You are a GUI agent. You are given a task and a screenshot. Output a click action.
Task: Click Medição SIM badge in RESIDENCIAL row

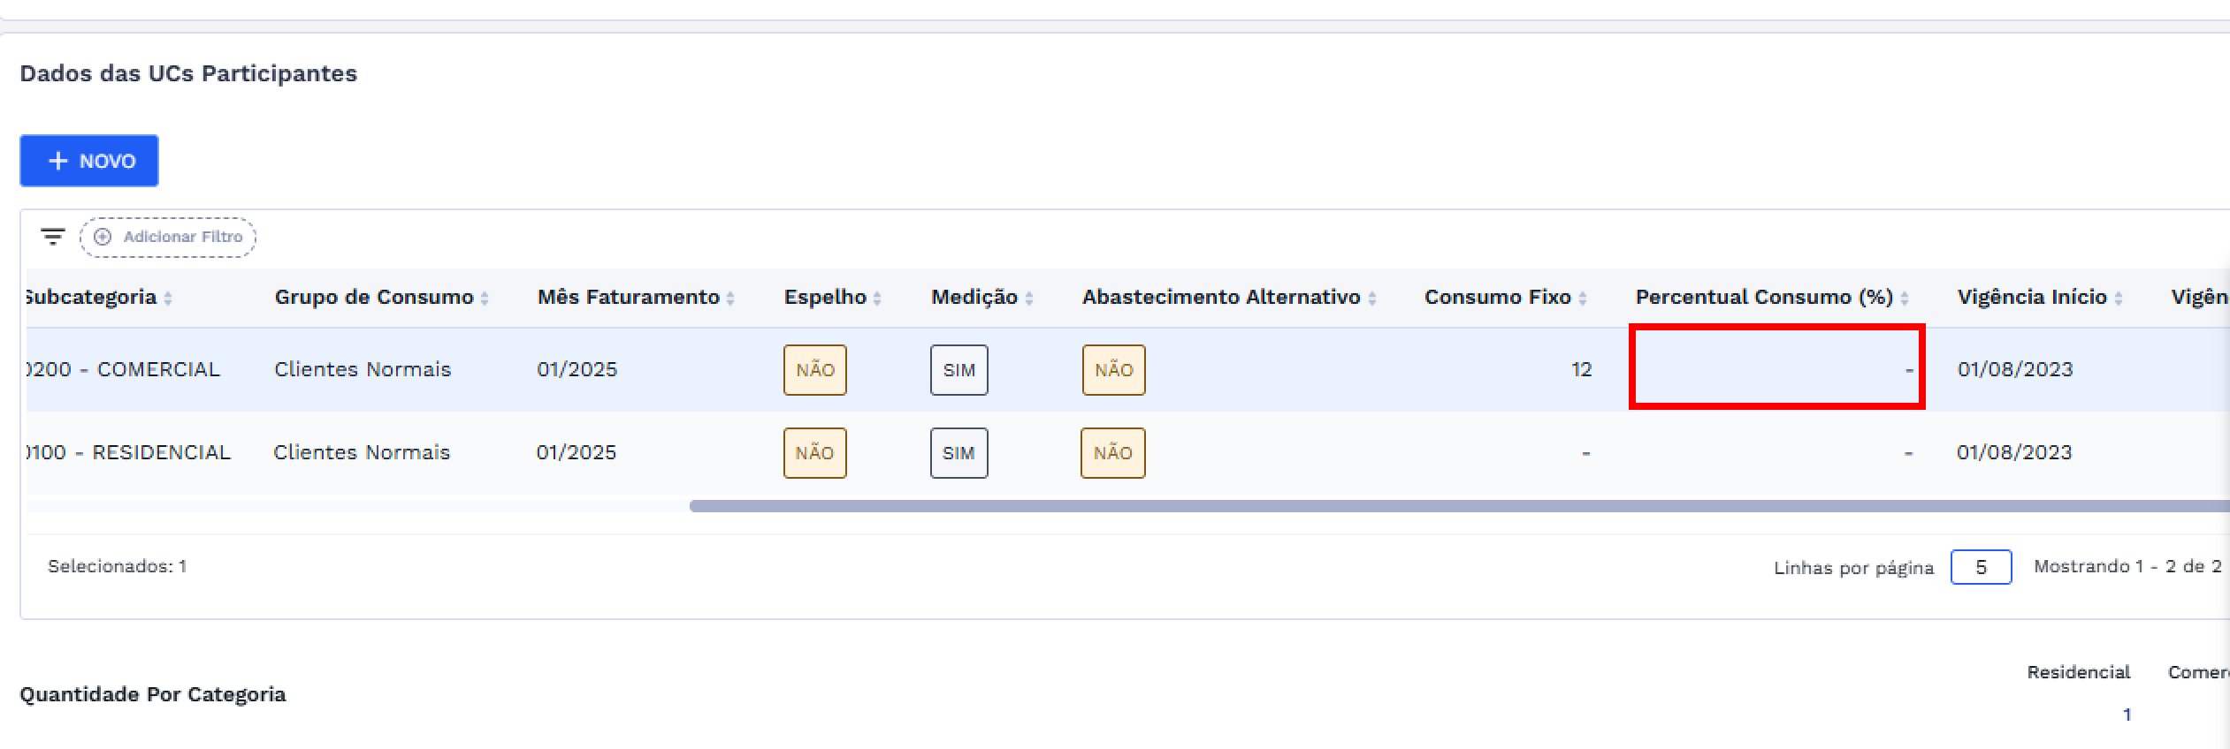coord(958,453)
